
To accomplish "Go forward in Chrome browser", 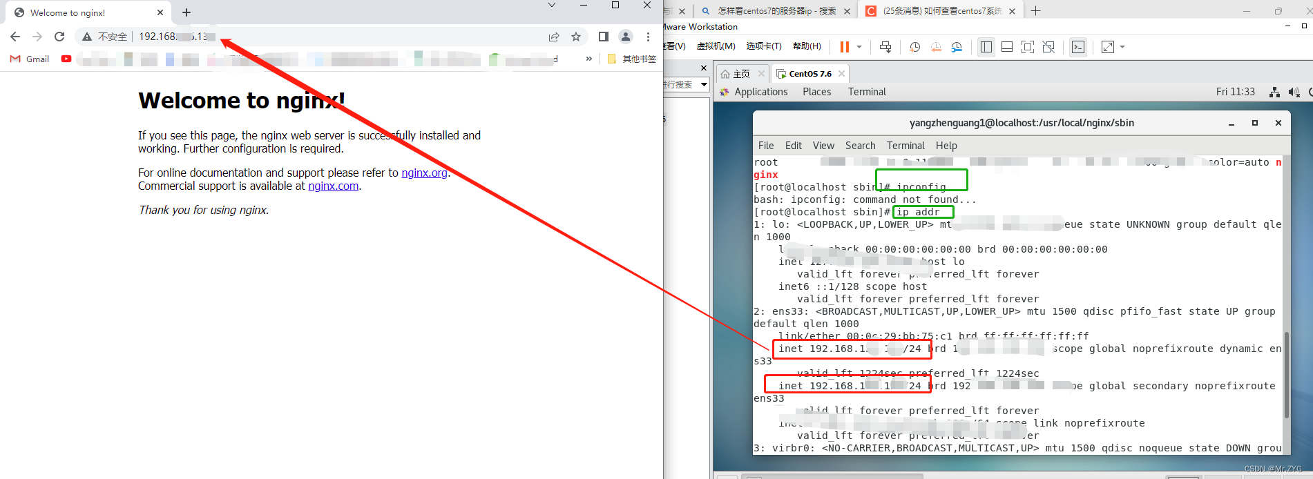I will click(37, 37).
